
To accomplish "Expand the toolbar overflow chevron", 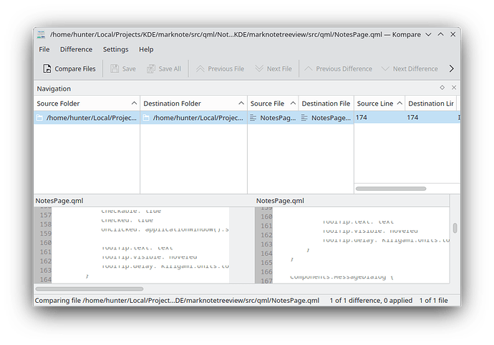I will (x=452, y=69).
